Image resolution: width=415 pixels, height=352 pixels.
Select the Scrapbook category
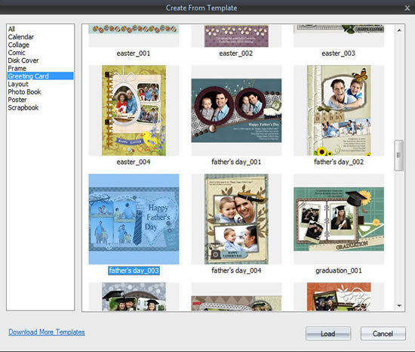click(x=23, y=107)
